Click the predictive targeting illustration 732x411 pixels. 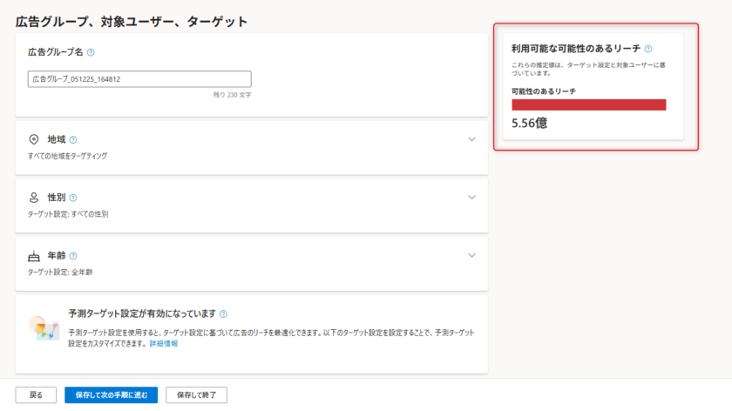click(43, 327)
